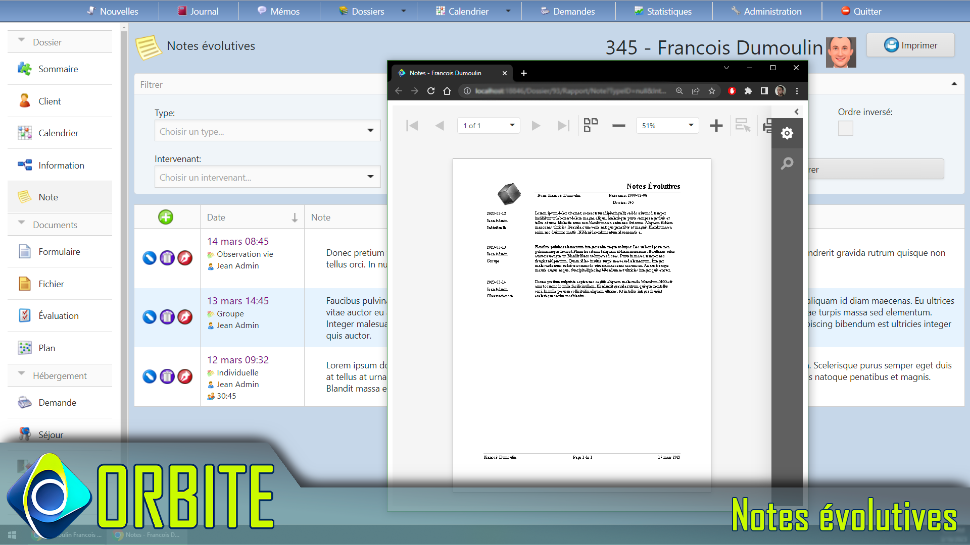Viewport: 970px width, 545px height.
Task: Expand Calendrier menu arrow in top bar
Action: click(x=508, y=11)
